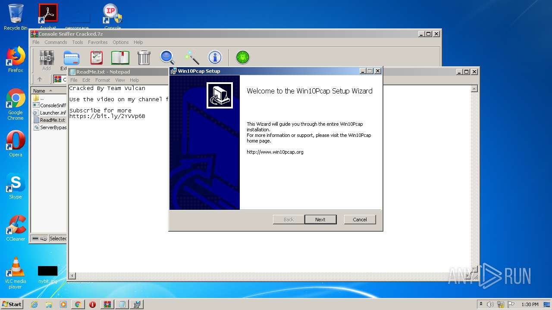552x310 pixels.
Task: Click the Opera icon in the taskbar
Action: tap(92, 304)
